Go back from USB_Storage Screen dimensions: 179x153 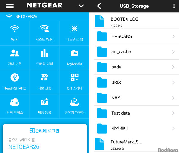point(99,6)
